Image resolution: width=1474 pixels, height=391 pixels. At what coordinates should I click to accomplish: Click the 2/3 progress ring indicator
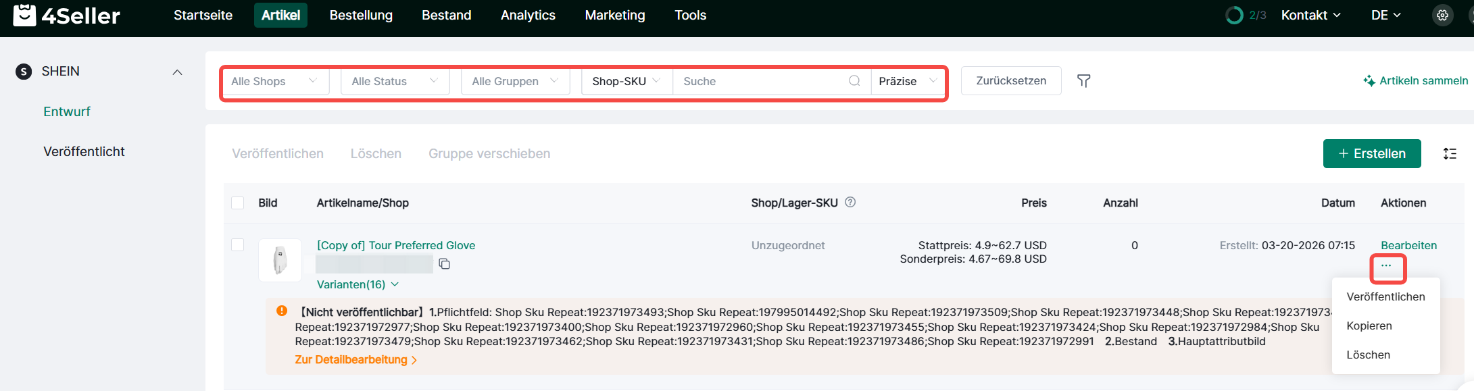click(x=1234, y=15)
